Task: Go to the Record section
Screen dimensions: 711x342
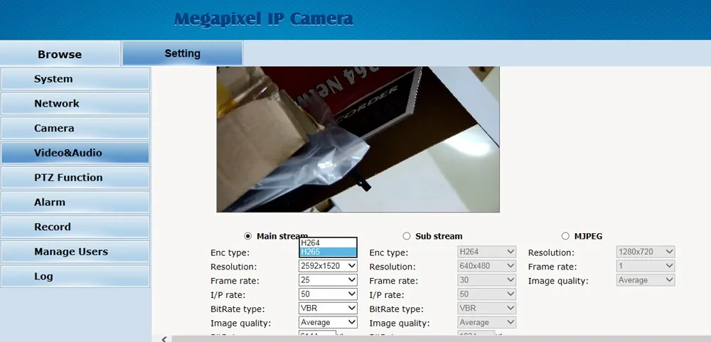Action: click(75, 227)
